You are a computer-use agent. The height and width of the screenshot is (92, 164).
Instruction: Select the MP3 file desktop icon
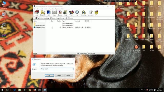tap(136, 49)
